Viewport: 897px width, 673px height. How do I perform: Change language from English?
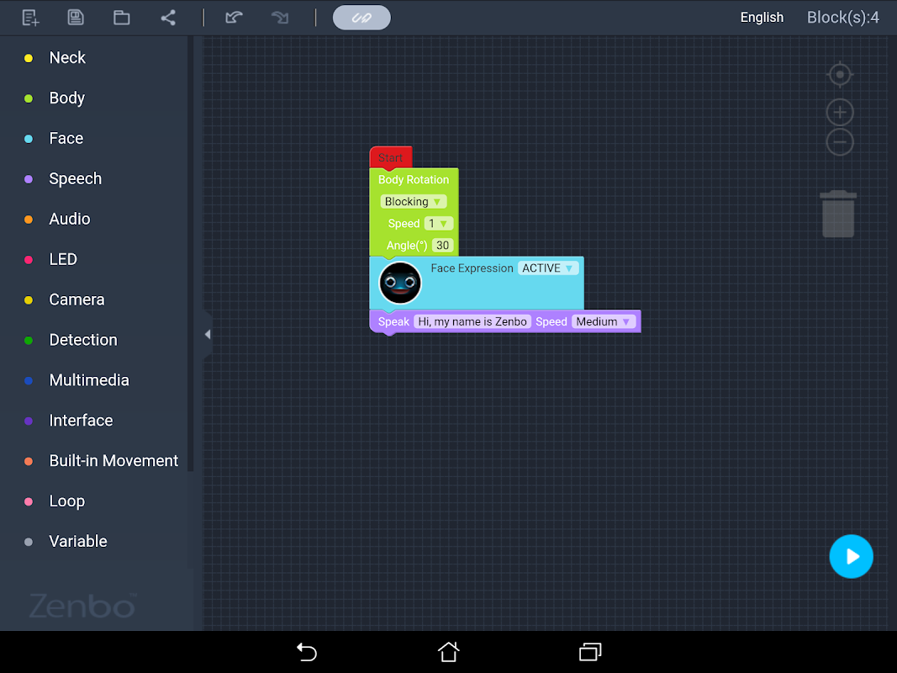(762, 18)
